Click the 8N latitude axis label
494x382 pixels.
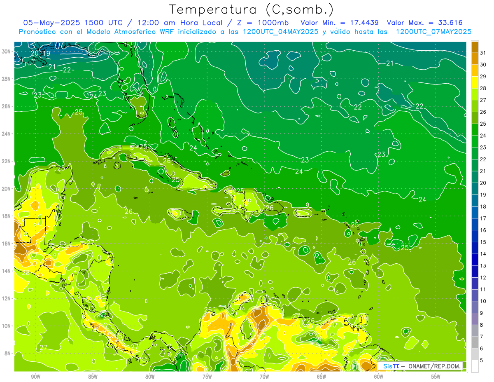point(8,353)
